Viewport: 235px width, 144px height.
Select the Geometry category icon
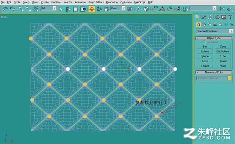point(198,25)
